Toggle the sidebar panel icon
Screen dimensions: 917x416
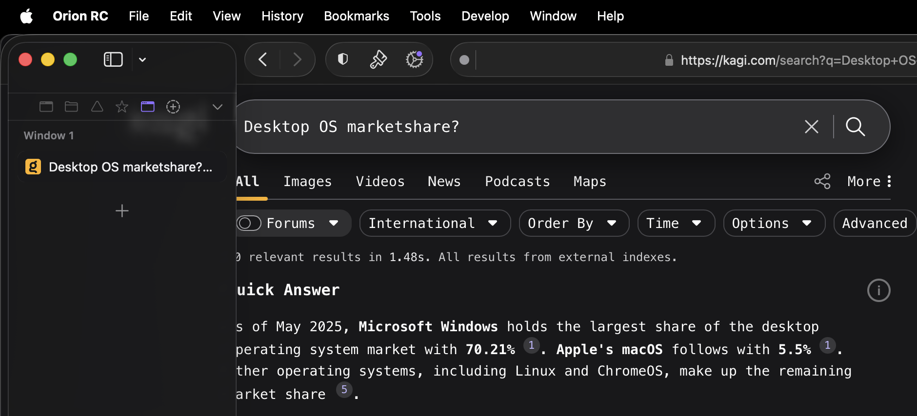(113, 59)
